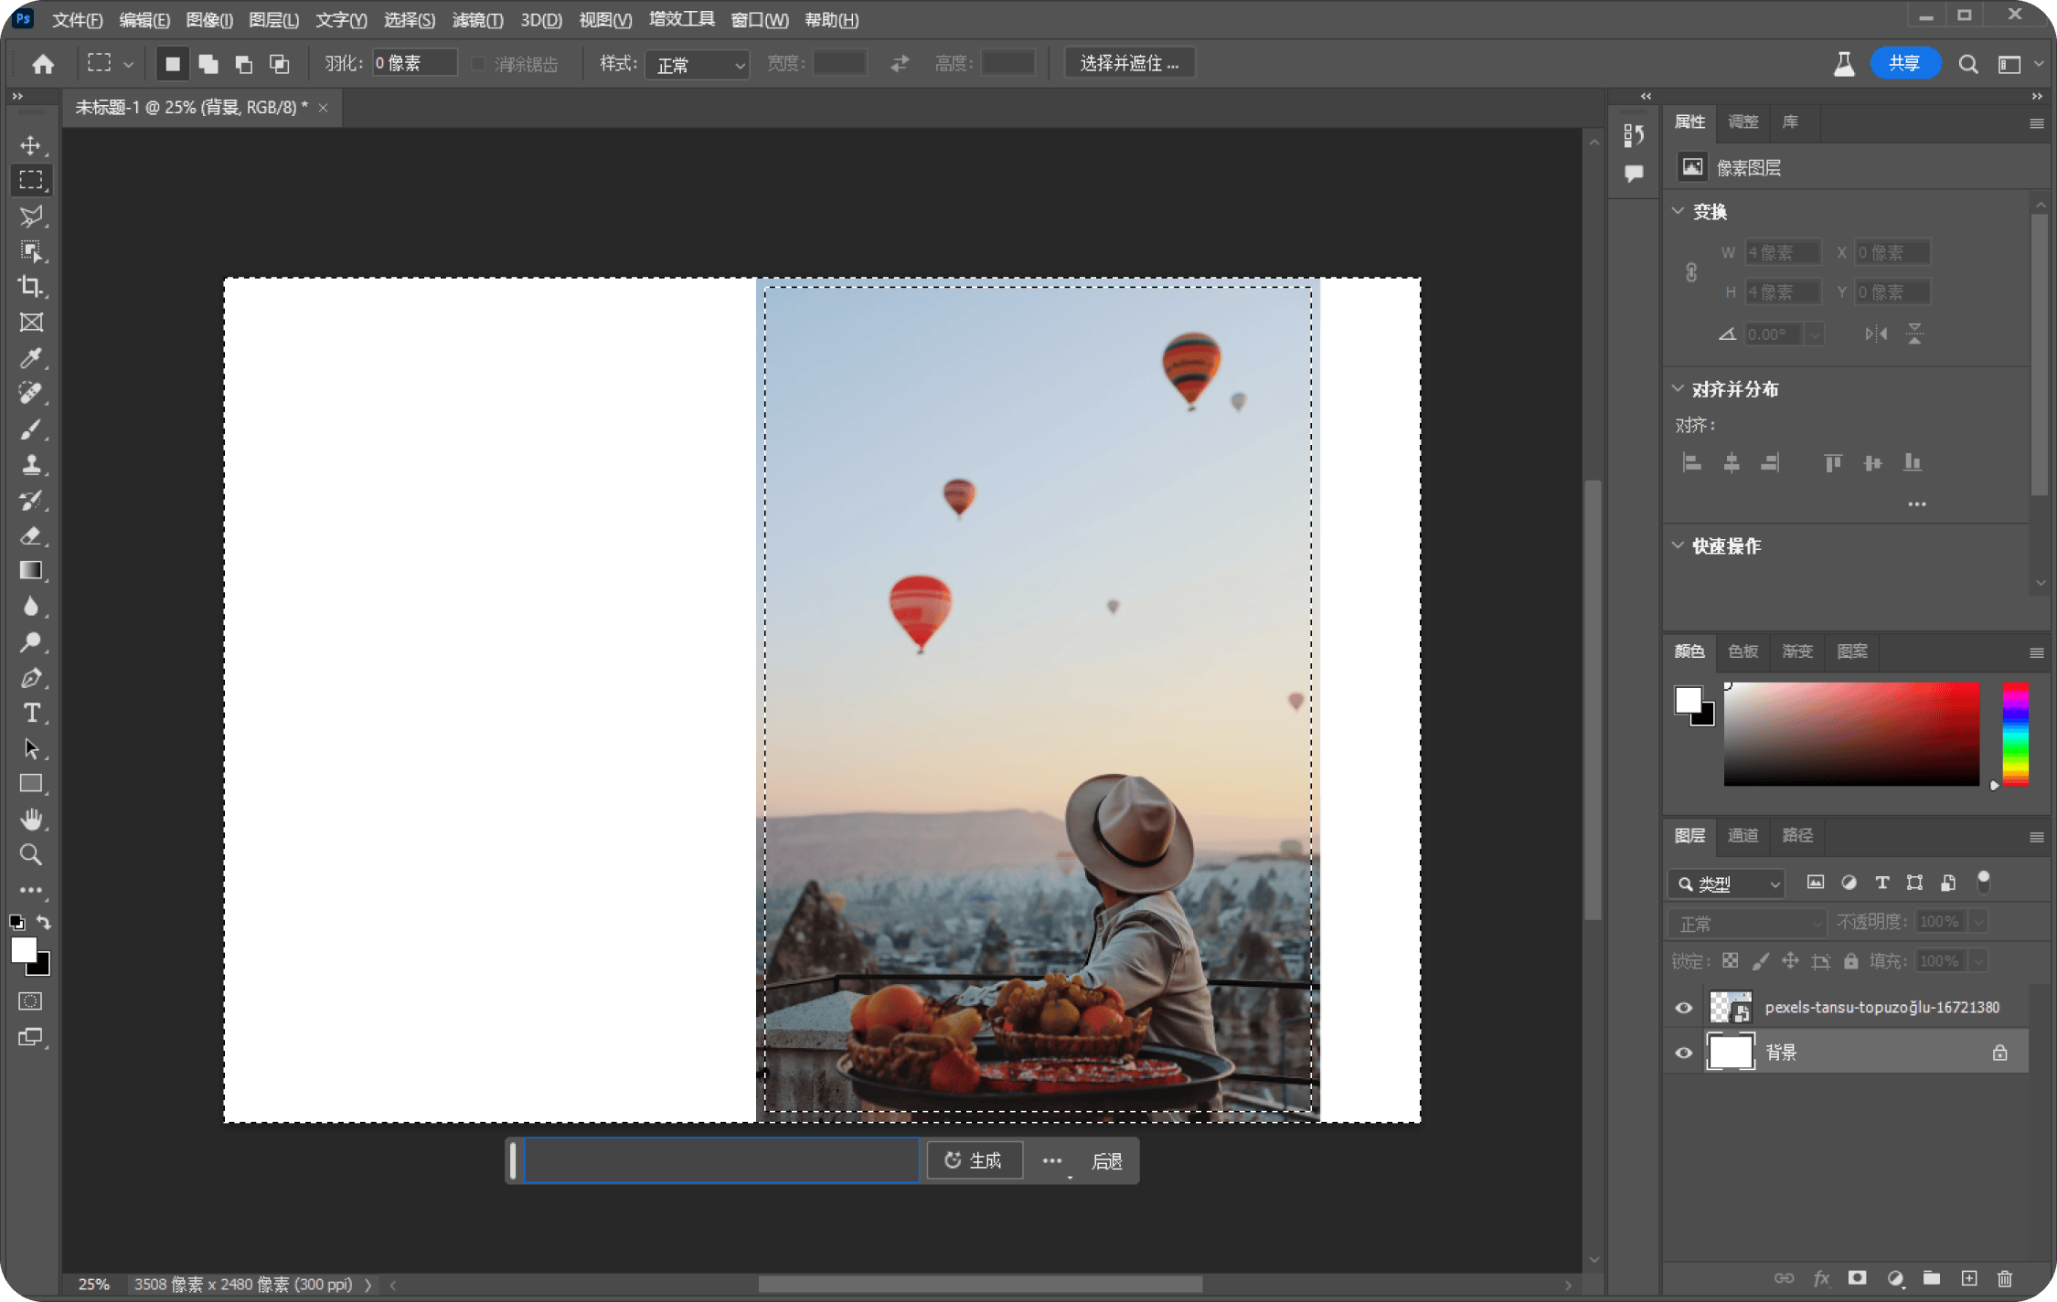
Task: Open the layer blend mode 正常 dropdown
Action: [x=1747, y=923]
